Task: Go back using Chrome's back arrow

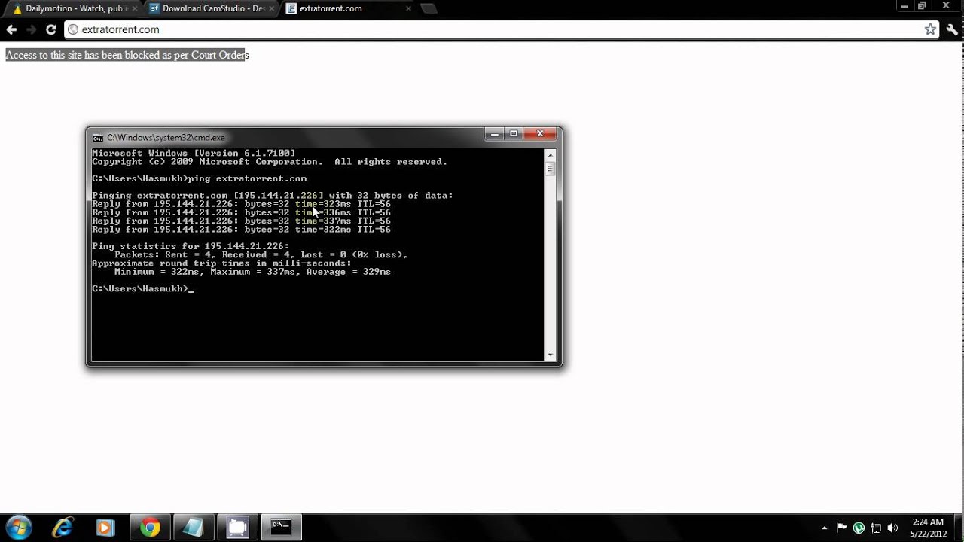Action: tap(11, 29)
